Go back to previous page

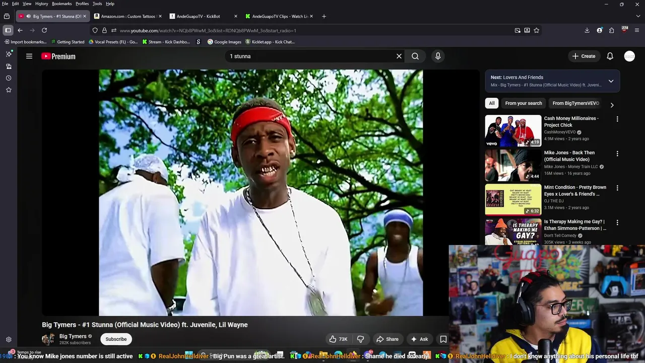20,30
